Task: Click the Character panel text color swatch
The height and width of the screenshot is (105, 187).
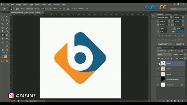Action: click(x=180, y=32)
